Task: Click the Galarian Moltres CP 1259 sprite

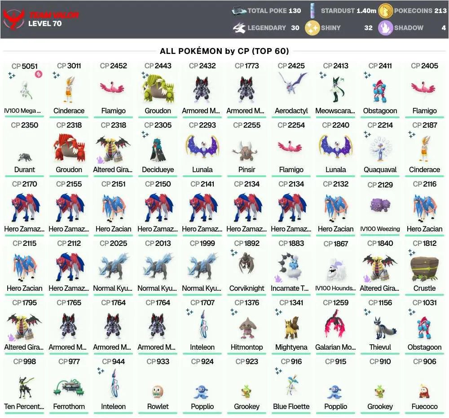Action: coord(335,324)
